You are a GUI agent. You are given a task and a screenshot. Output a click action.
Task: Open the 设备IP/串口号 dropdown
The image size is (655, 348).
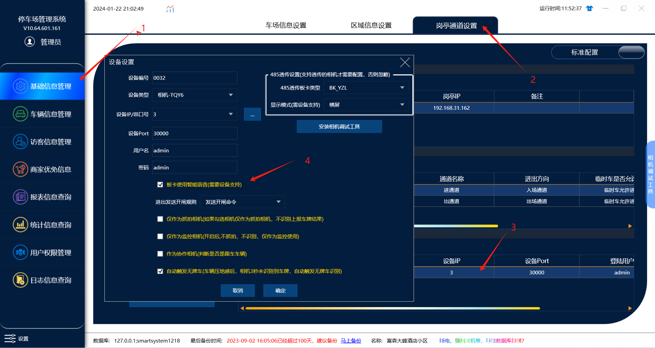pos(194,114)
